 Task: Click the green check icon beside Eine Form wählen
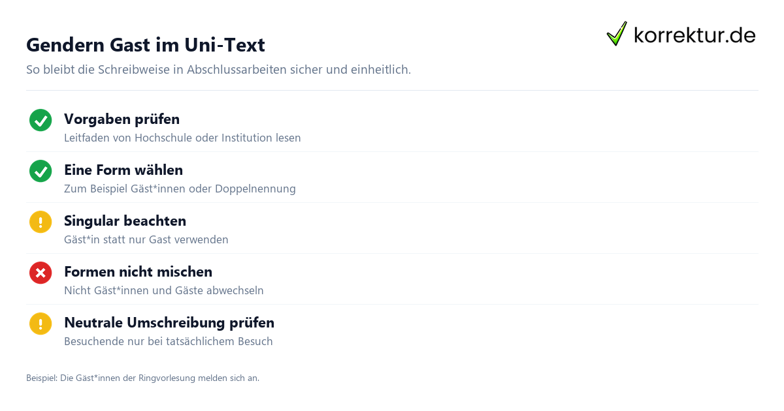pos(41,171)
